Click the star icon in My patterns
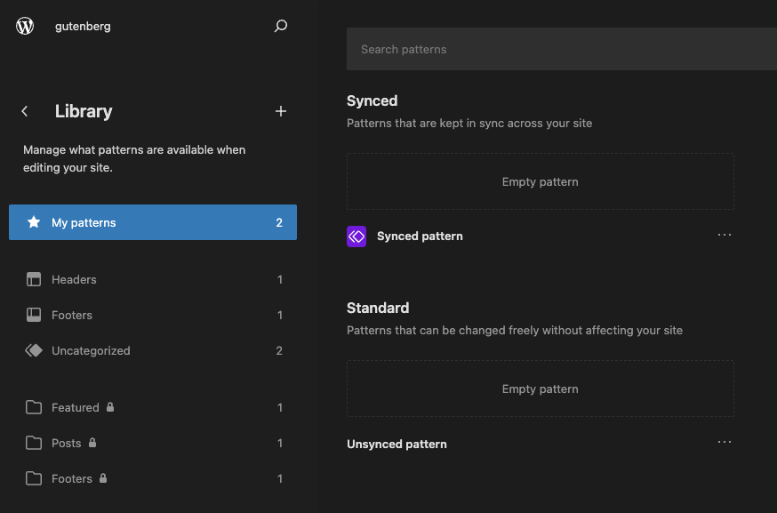Screen dimensions: 777x513 coord(34,222)
